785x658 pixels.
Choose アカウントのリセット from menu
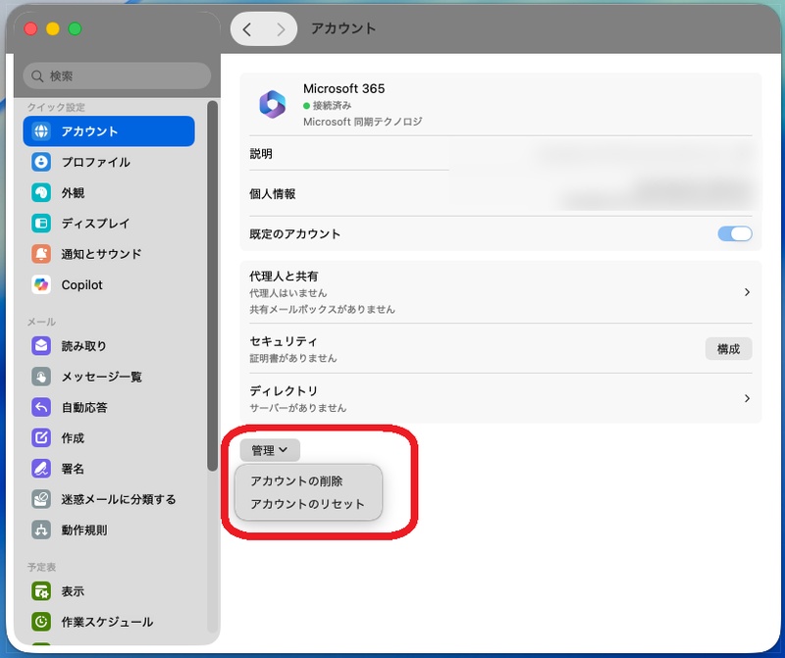pyautogui.click(x=307, y=504)
